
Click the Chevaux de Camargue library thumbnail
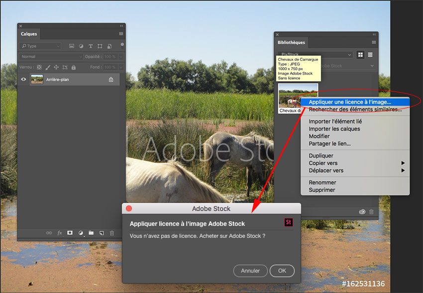tap(298, 96)
